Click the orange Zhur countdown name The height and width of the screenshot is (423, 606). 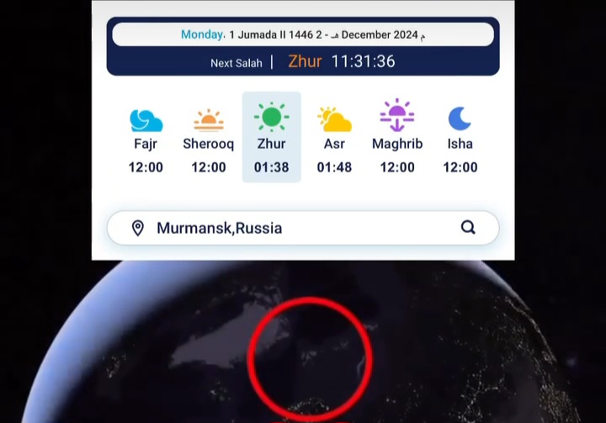tap(305, 61)
